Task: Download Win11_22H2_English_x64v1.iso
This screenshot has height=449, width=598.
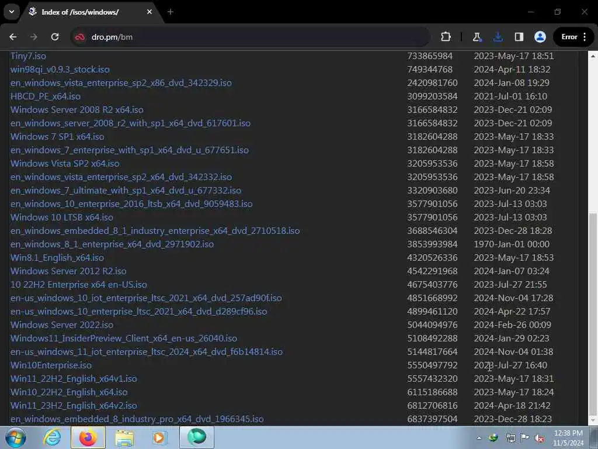Action: point(74,379)
